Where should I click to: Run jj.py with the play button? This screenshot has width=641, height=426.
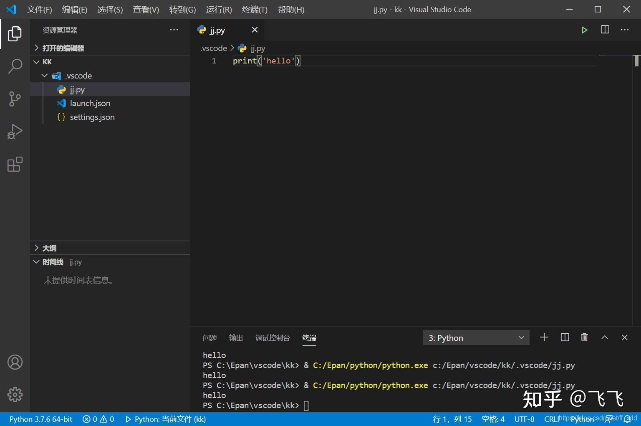coord(584,30)
